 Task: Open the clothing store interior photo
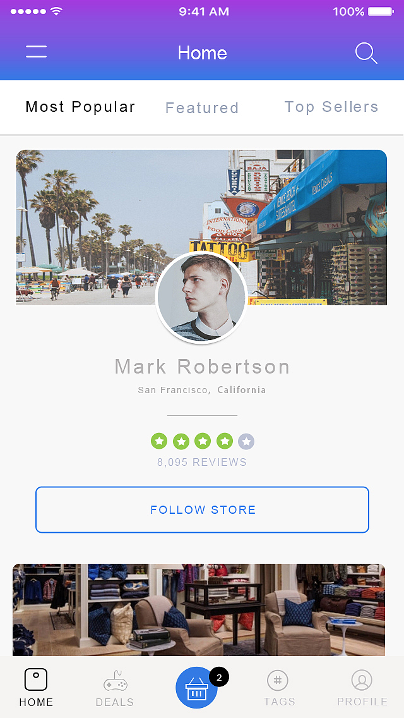pyautogui.click(x=199, y=610)
